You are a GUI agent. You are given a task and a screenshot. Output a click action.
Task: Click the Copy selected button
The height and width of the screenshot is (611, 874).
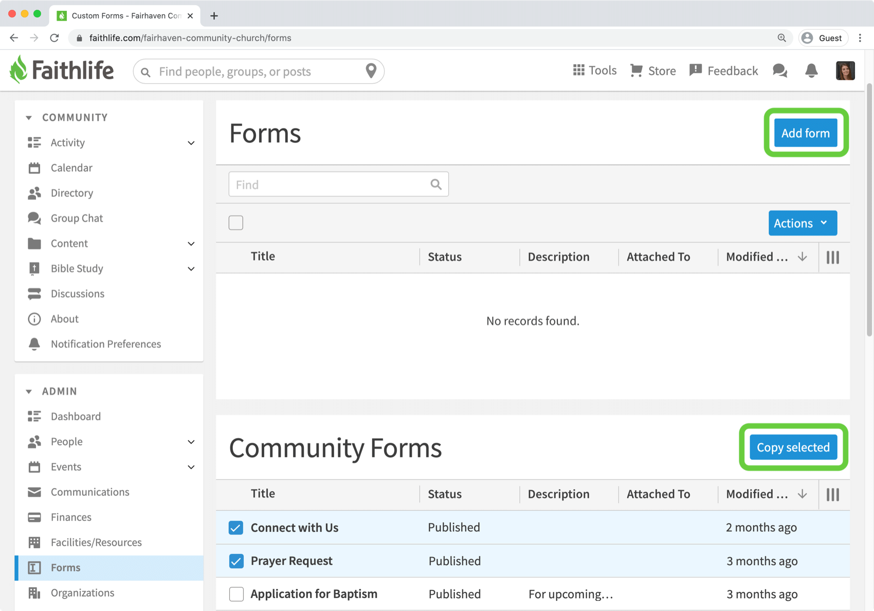coord(793,447)
